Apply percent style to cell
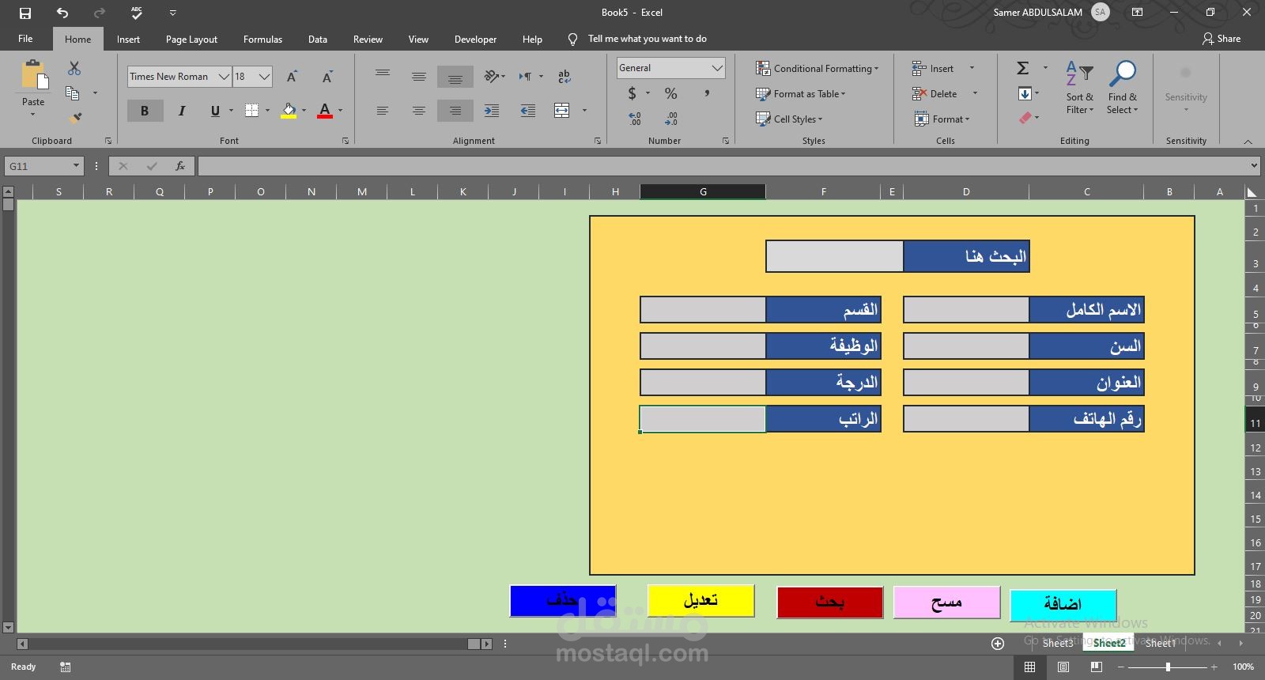Viewport: 1265px width, 680px height. click(x=671, y=93)
